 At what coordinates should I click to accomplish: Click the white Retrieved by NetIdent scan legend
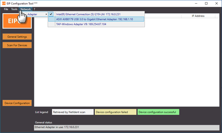coord(73,112)
